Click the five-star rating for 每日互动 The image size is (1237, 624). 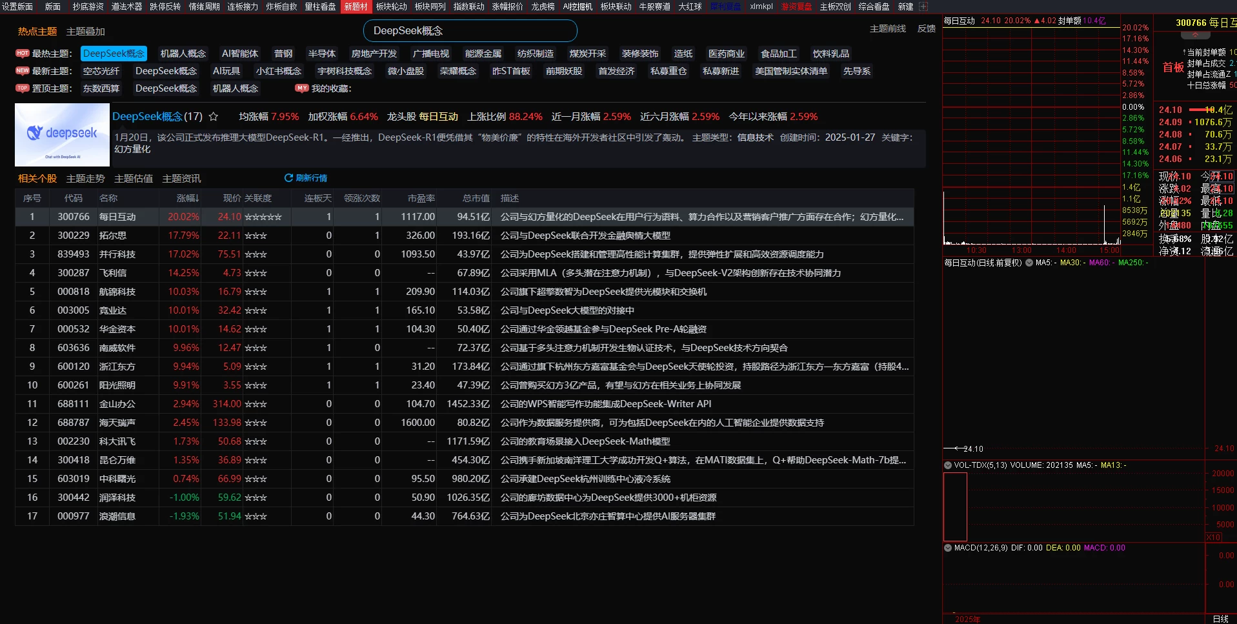point(263,217)
